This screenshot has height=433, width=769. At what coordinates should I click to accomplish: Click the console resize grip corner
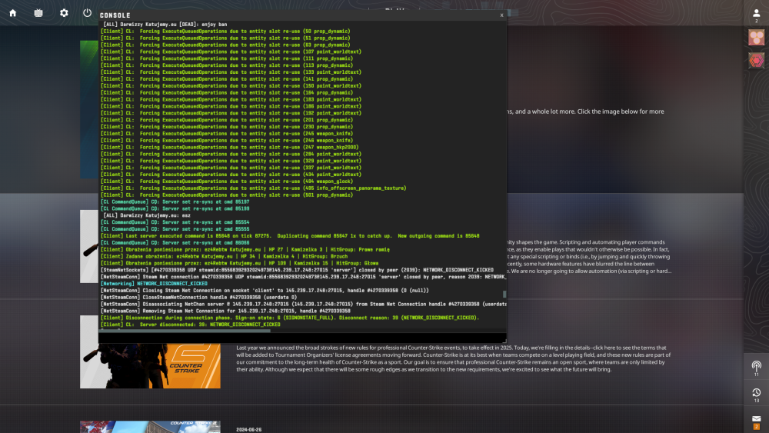[x=504, y=340]
